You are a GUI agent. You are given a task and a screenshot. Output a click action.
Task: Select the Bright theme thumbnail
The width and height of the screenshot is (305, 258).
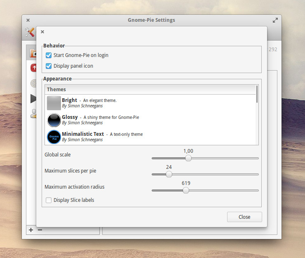[x=54, y=103]
